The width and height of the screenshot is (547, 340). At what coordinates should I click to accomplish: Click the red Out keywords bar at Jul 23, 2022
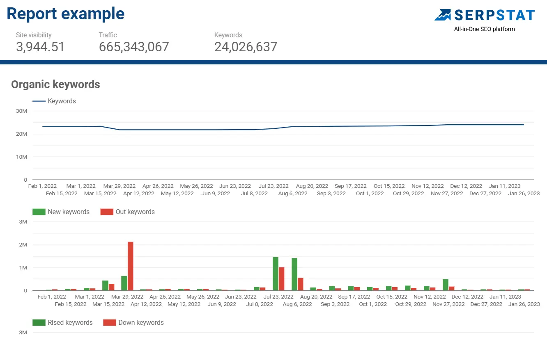[282, 279]
